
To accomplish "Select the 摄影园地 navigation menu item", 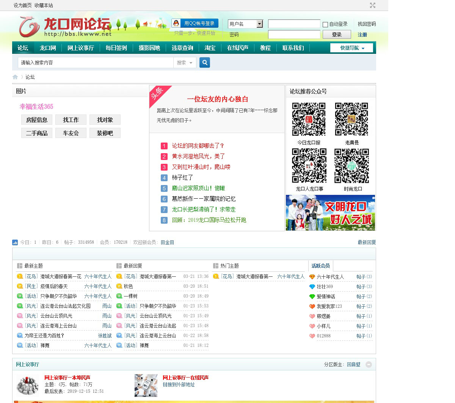I will 149,48.
